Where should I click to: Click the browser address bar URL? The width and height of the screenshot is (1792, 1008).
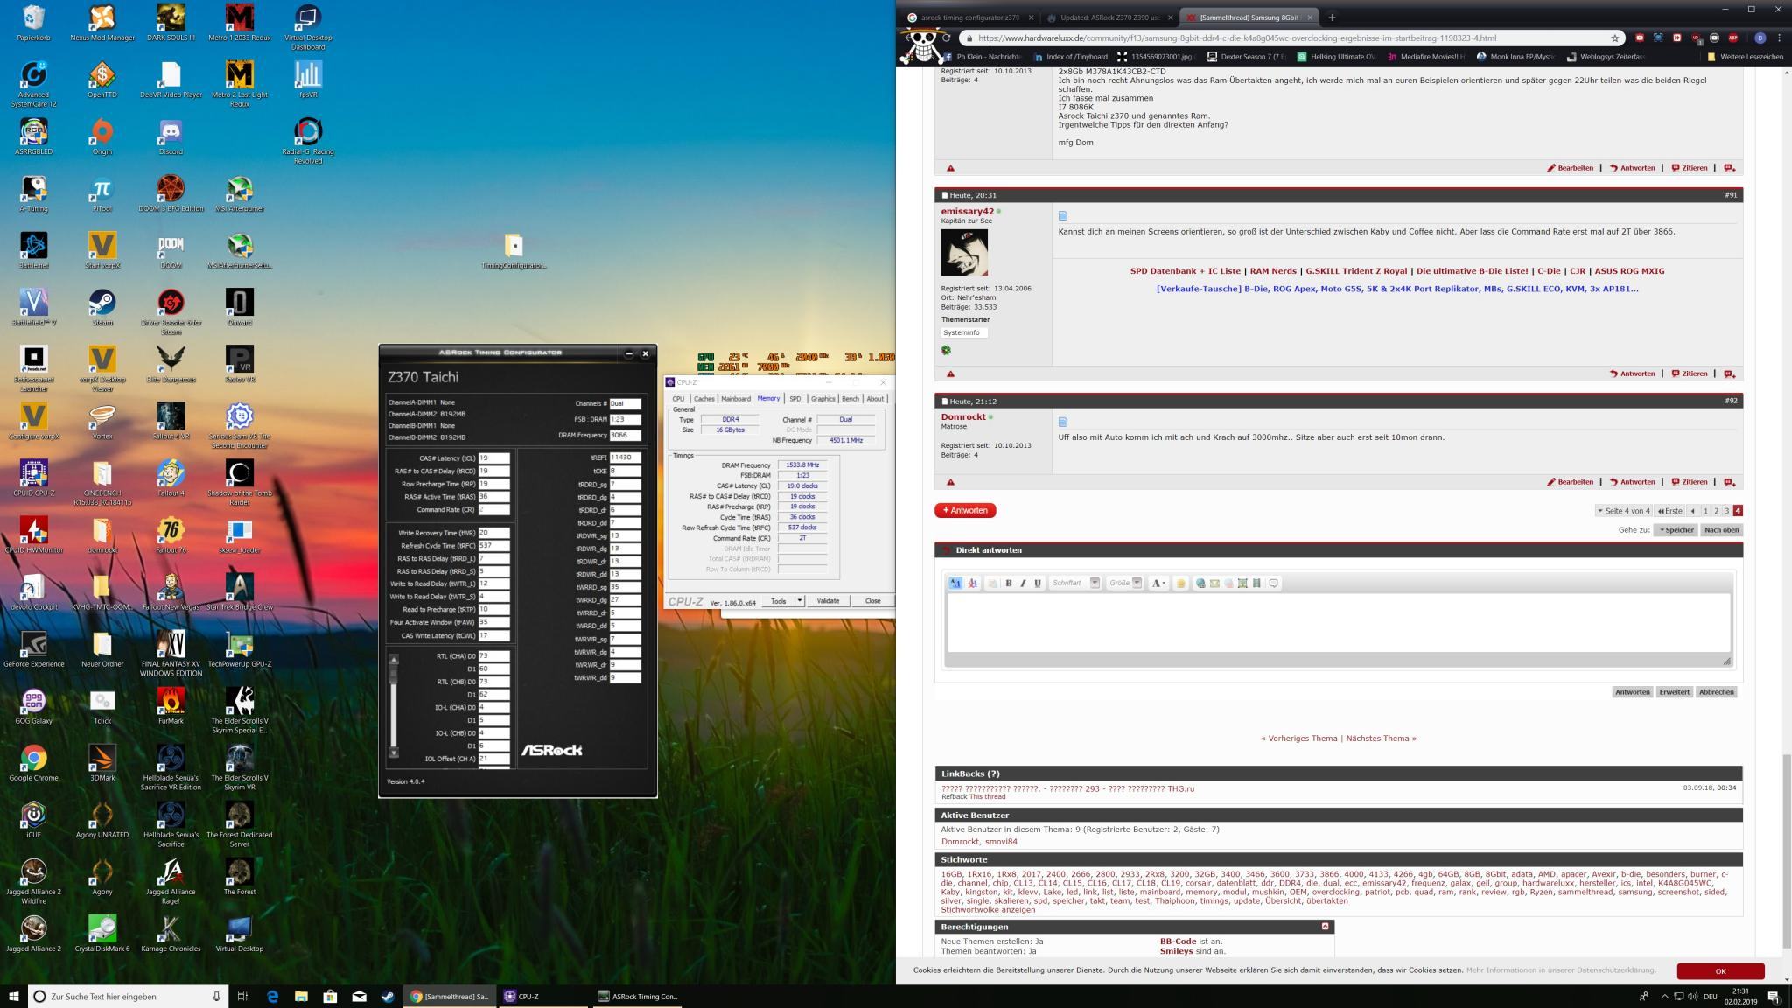1237,38
